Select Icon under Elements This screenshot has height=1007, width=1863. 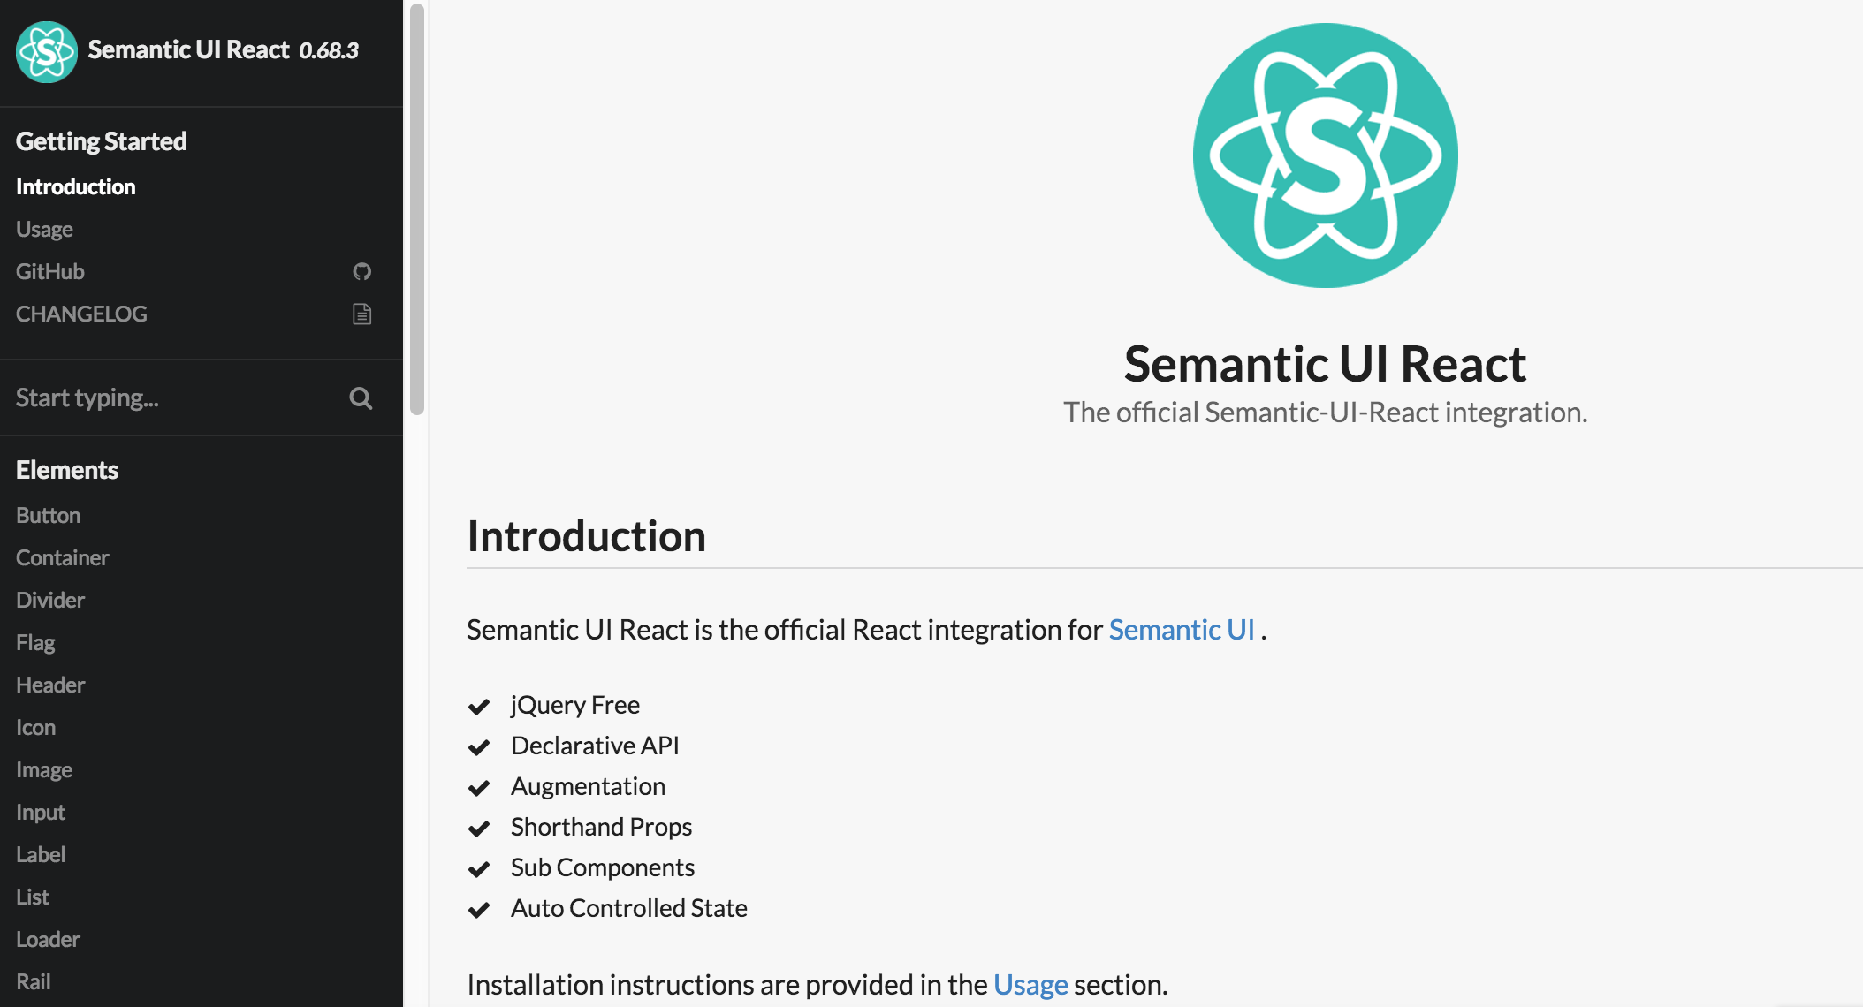35,727
